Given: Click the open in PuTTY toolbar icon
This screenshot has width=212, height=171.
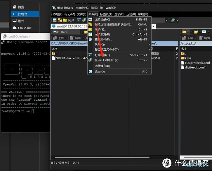Looking at the screenshot, I should [84, 20].
